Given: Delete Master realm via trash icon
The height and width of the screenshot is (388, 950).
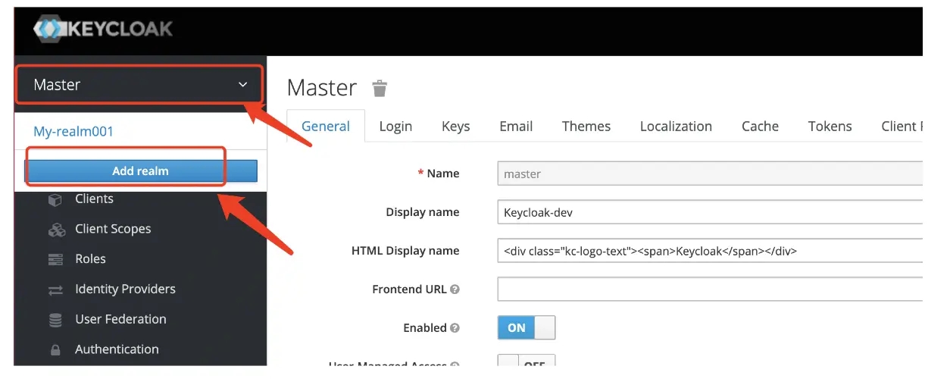Looking at the screenshot, I should 380,88.
